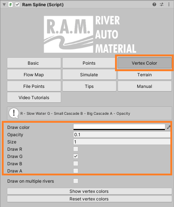This screenshot has height=207, width=174.
Task: Enable the Draw A checkbox
Action: [x=76, y=171]
